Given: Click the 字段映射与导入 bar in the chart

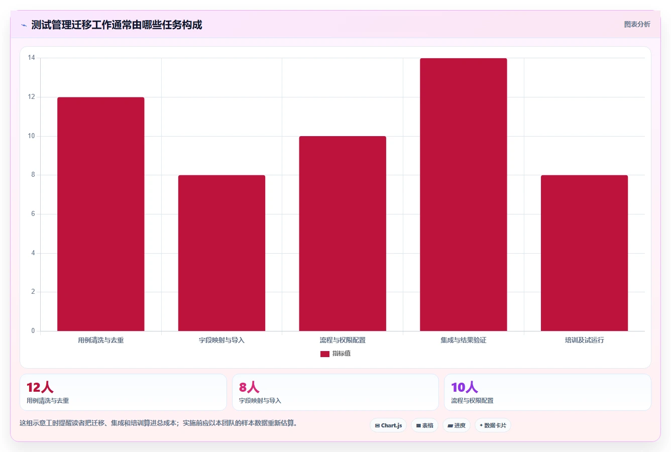Looking at the screenshot, I should tap(221, 253).
